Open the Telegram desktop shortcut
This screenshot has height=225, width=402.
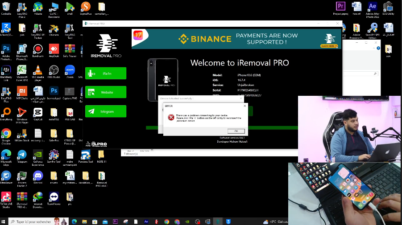pyautogui.click(x=22, y=156)
